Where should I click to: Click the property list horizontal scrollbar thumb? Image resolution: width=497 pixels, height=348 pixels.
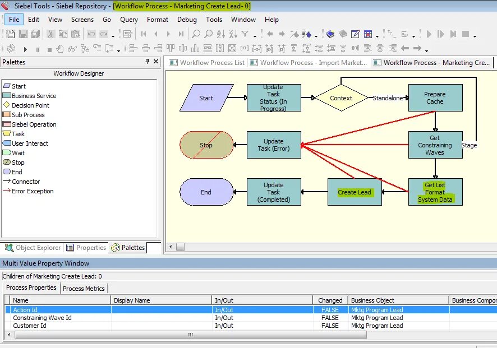pos(191,335)
